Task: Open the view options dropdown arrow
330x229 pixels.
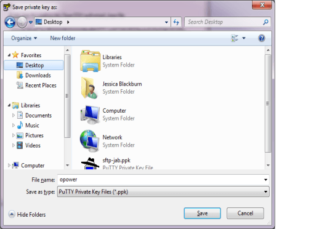Action: 244,38
